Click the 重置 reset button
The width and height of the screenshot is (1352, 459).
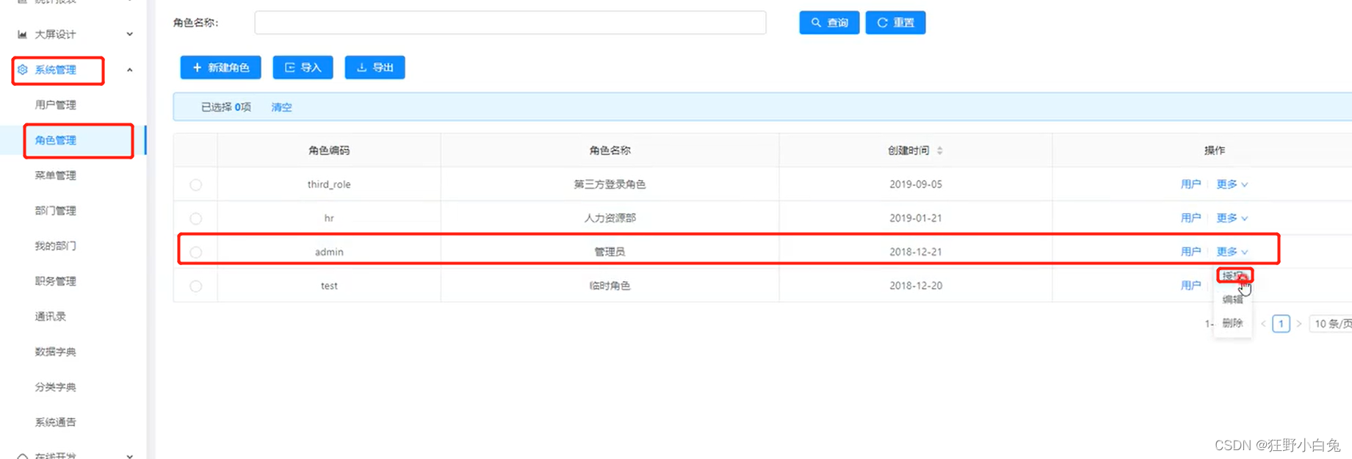(x=895, y=23)
